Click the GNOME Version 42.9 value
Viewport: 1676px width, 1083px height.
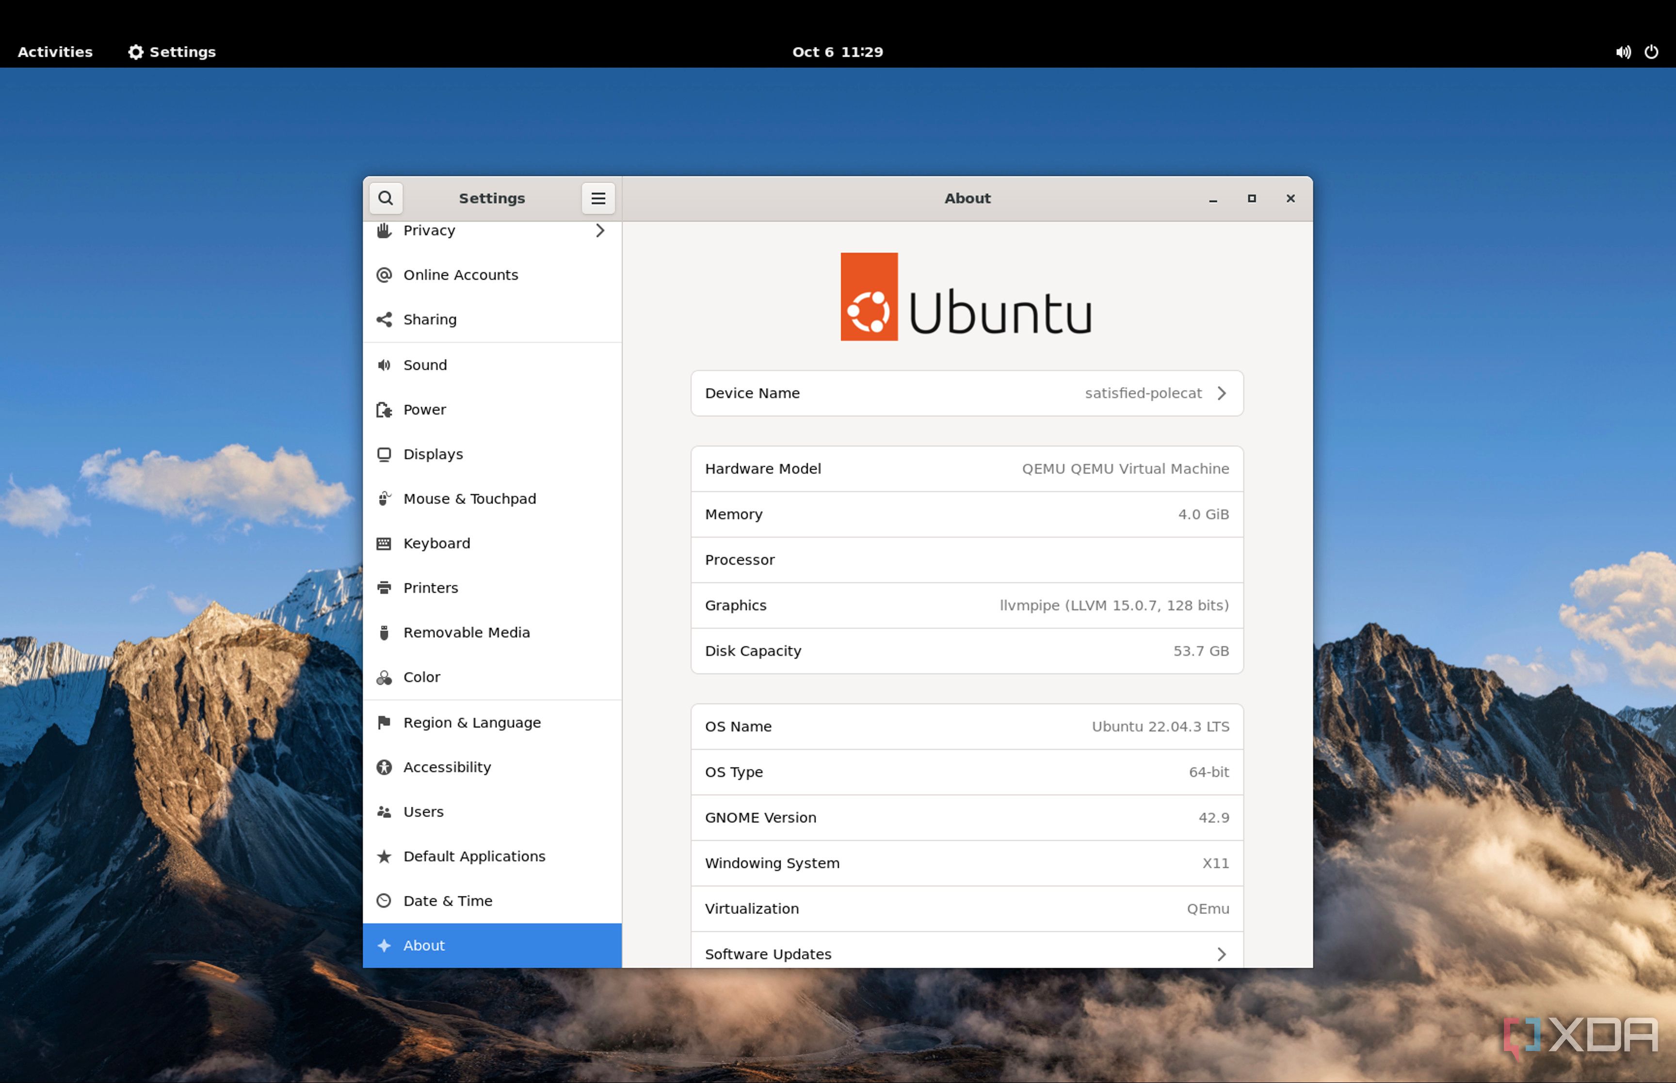click(1214, 818)
